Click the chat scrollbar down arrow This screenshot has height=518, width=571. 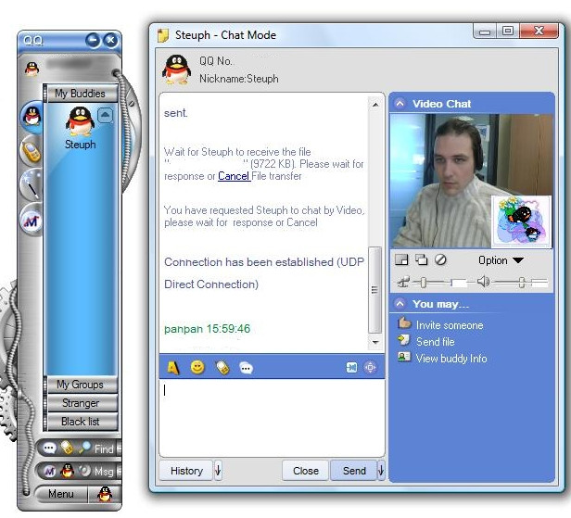(375, 342)
